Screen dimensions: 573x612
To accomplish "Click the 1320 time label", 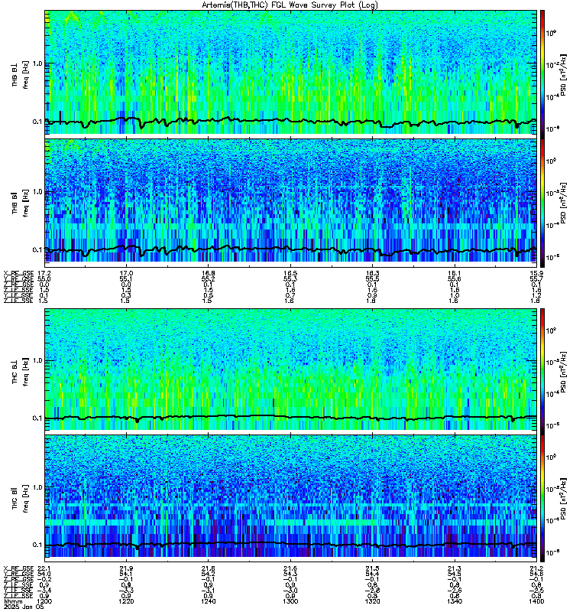I will 372,601.
